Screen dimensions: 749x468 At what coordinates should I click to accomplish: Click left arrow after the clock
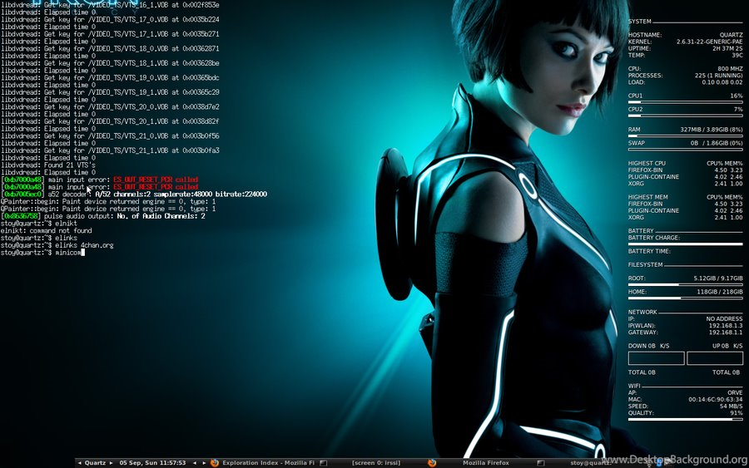coord(195,463)
